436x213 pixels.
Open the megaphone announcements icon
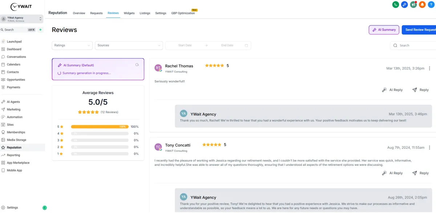click(413, 4)
